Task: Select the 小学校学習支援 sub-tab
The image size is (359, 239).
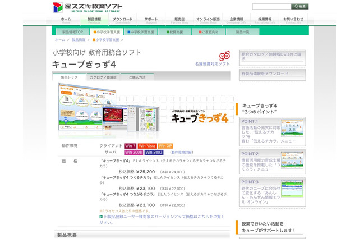Action: coord(107,32)
